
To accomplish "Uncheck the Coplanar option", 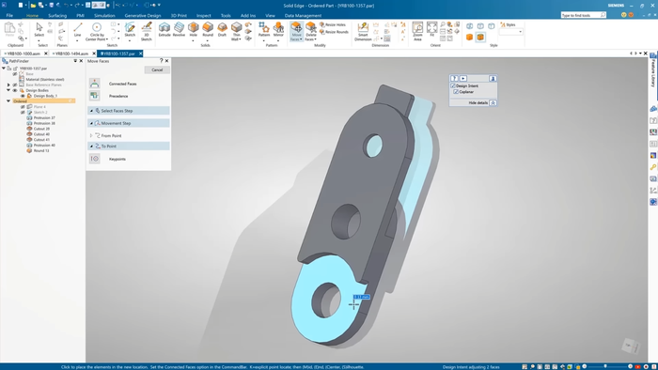I will click(x=456, y=91).
